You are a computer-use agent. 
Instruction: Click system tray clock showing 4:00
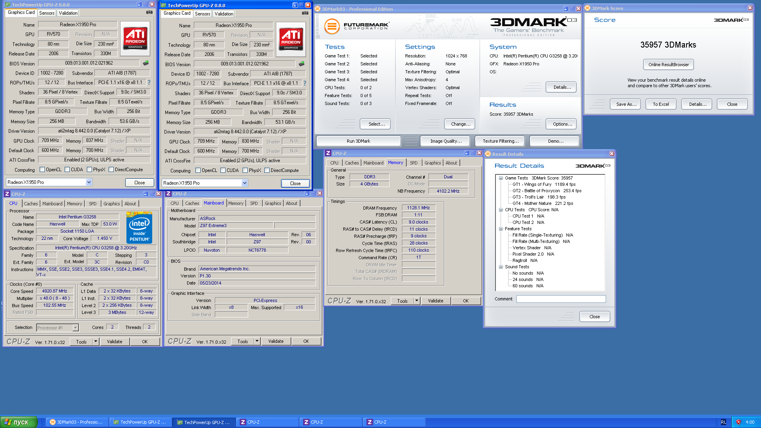point(750,422)
